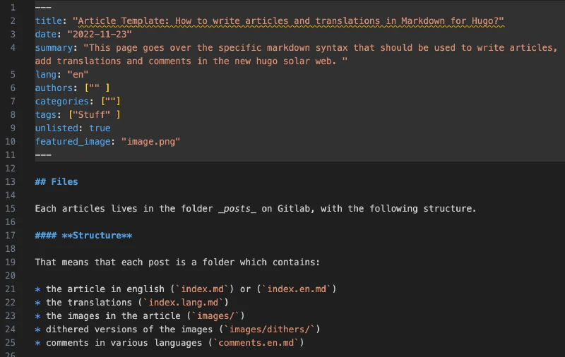
Task: Click the 'featured_image' key on line 10
Action: [x=73, y=141]
